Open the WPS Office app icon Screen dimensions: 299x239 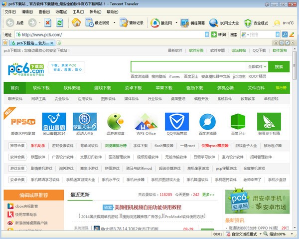[146, 122]
